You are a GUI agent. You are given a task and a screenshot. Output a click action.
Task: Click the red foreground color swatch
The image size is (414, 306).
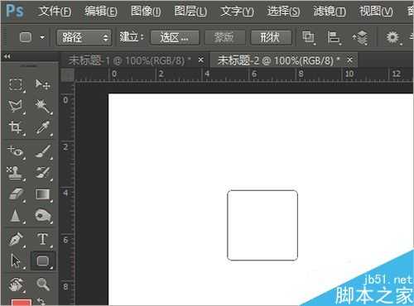(x=22, y=303)
